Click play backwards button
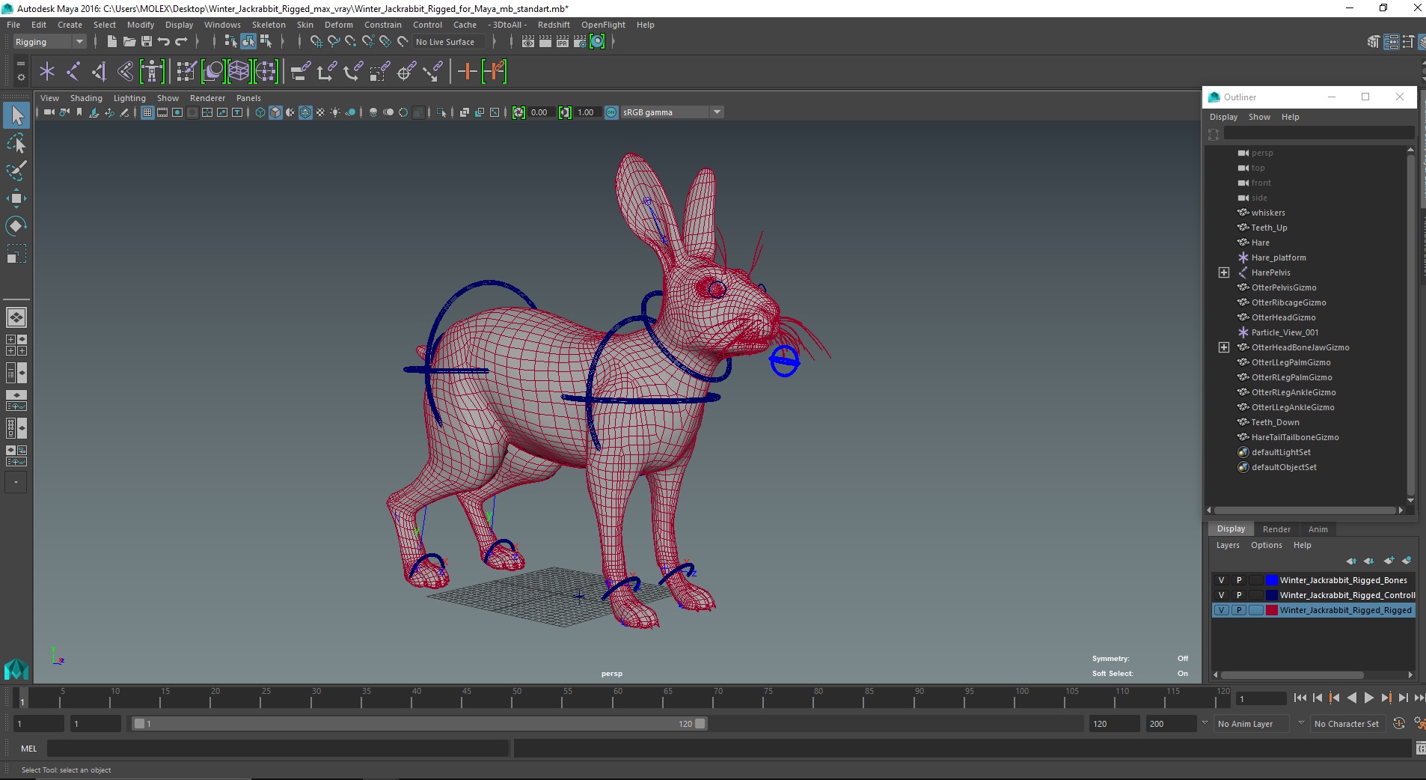 click(1351, 698)
